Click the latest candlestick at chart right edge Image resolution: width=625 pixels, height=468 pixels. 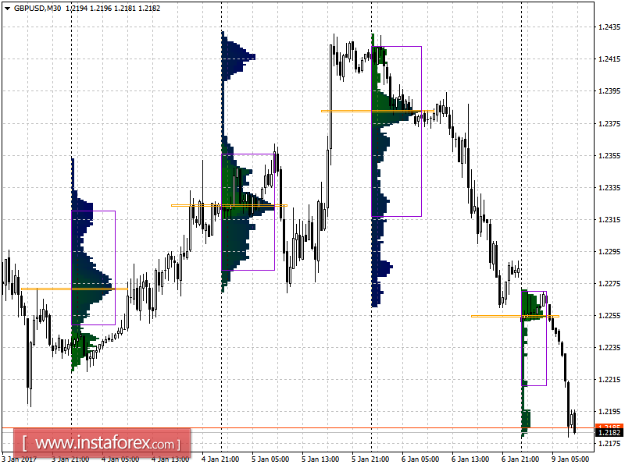click(573, 421)
